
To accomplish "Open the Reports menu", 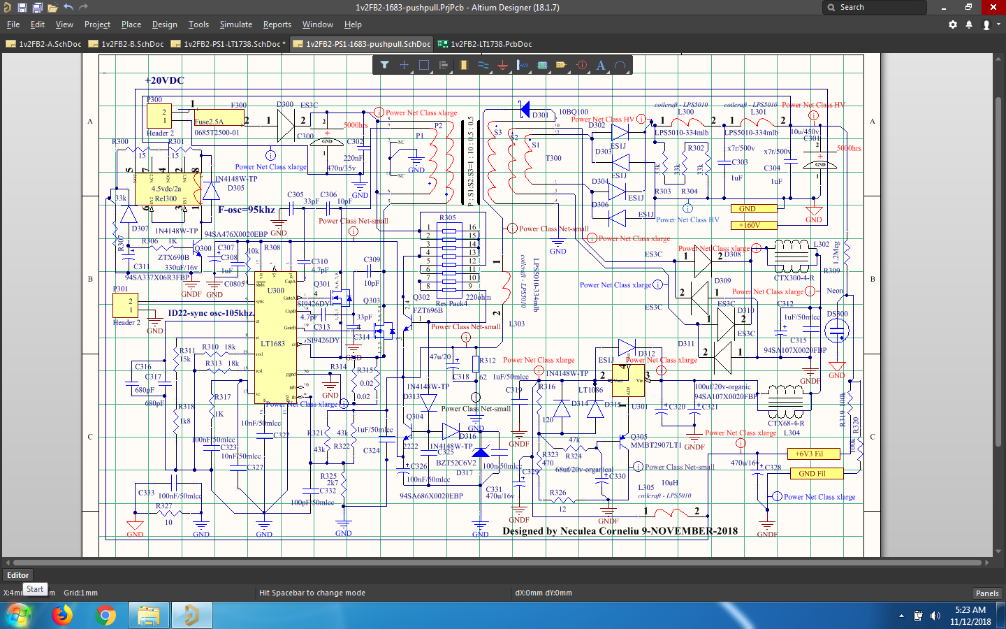I will pyautogui.click(x=277, y=24).
